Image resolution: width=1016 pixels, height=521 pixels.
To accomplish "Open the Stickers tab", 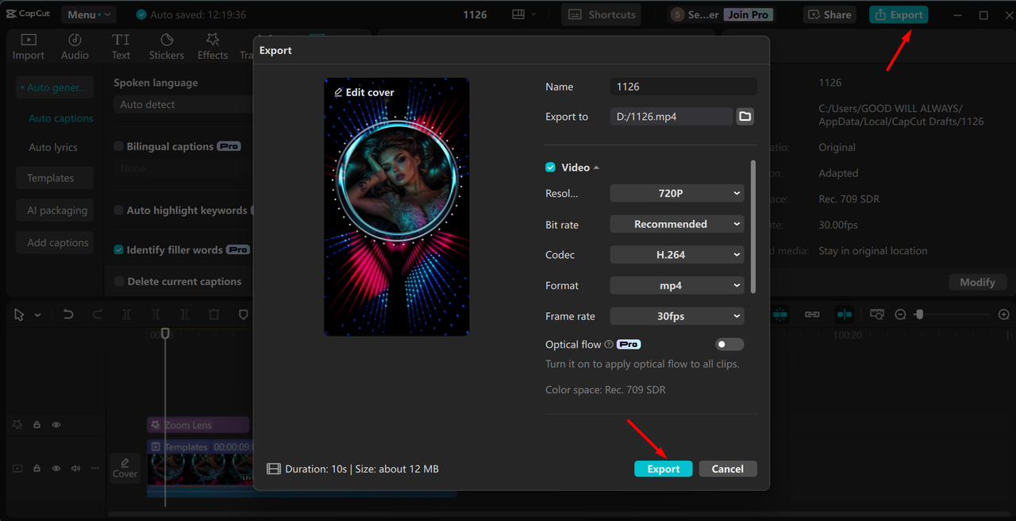I will point(167,47).
